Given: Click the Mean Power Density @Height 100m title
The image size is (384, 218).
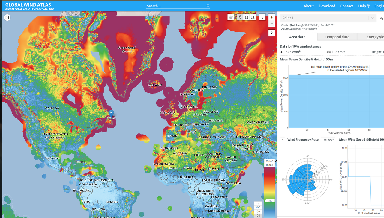Looking at the screenshot, I should (306, 59).
